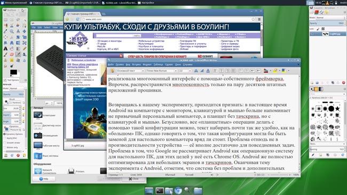This screenshot has width=347, height=195.
Task: Open Мобильные устройства link in iXBT menu
Action: coord(151,41)
